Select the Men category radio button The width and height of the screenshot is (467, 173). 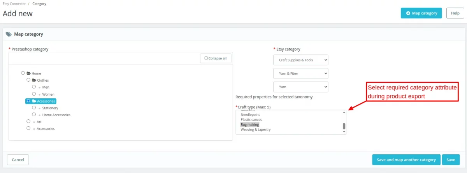click(x=34, y=87)
